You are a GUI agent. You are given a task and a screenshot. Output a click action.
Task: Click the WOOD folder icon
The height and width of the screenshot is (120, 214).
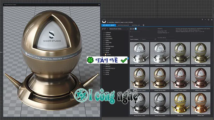click(104, 74)
